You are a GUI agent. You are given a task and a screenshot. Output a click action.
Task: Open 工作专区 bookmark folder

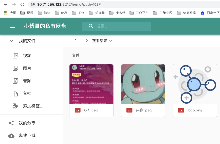[x=163, y=13]
